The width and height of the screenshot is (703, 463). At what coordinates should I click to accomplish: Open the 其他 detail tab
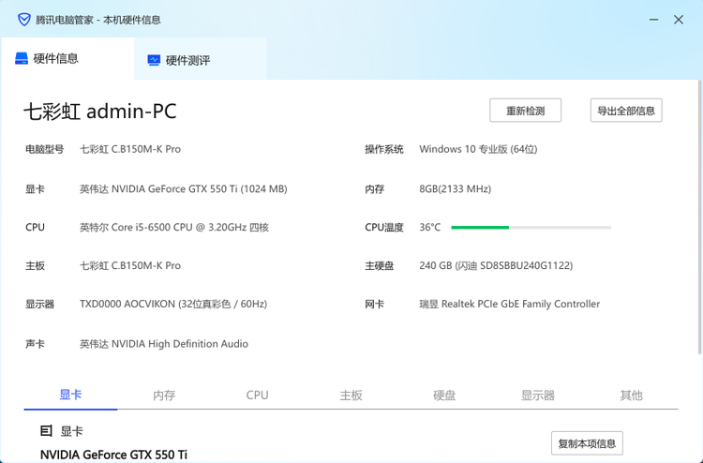click(631, 395)
